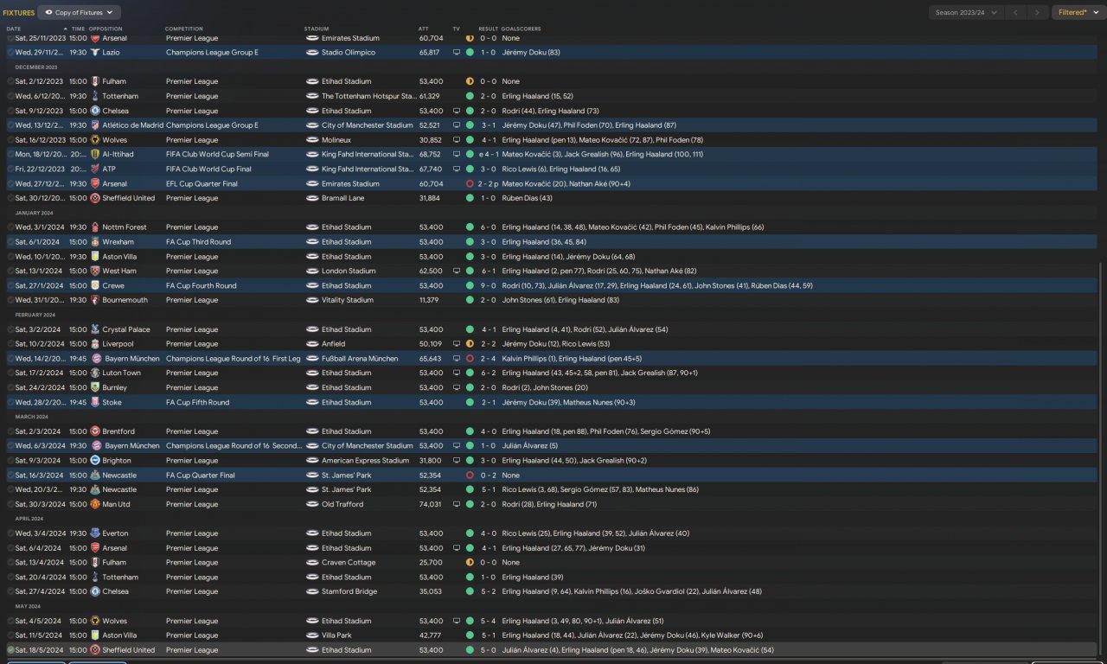Tick the selector for Sat 3/2/2024 Crystal Palace
The height and width of the screenshot is (664, 1107).
point(10,329)
